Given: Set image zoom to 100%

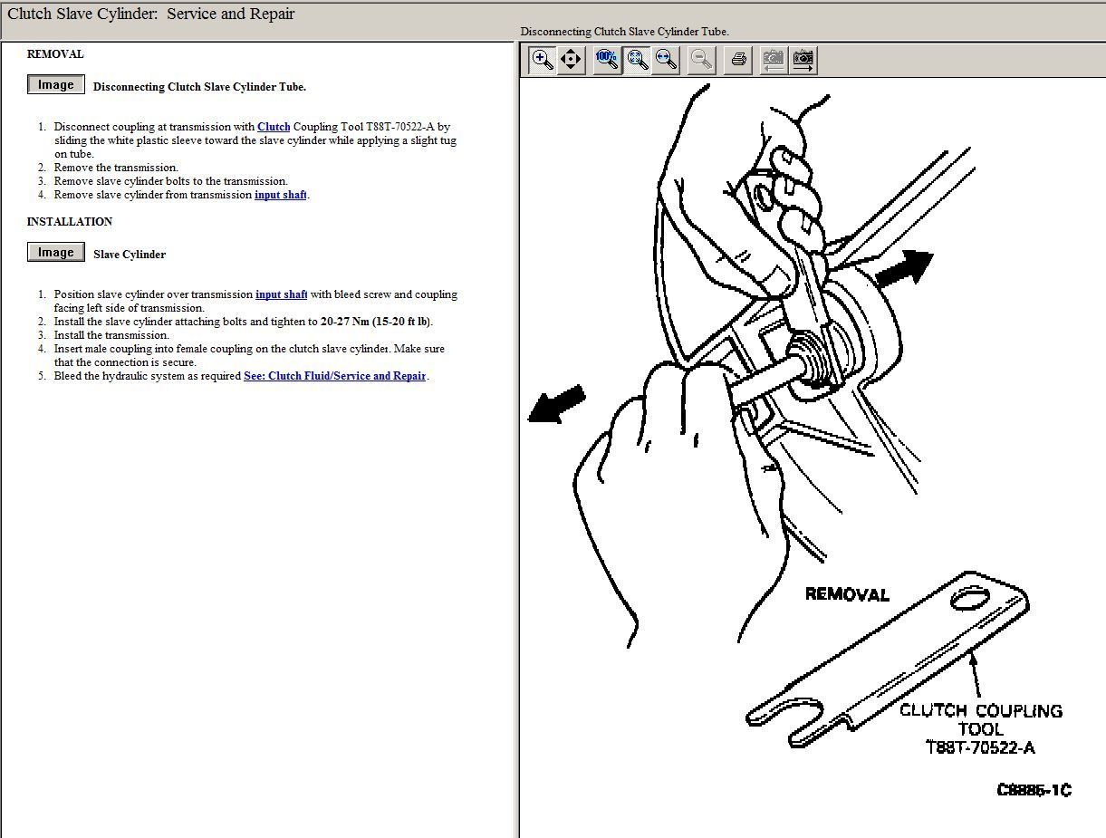Looking at the screenshot, I should [x=607, y=60].
